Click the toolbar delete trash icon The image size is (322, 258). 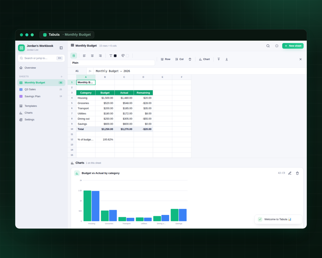tap(190, 59)
